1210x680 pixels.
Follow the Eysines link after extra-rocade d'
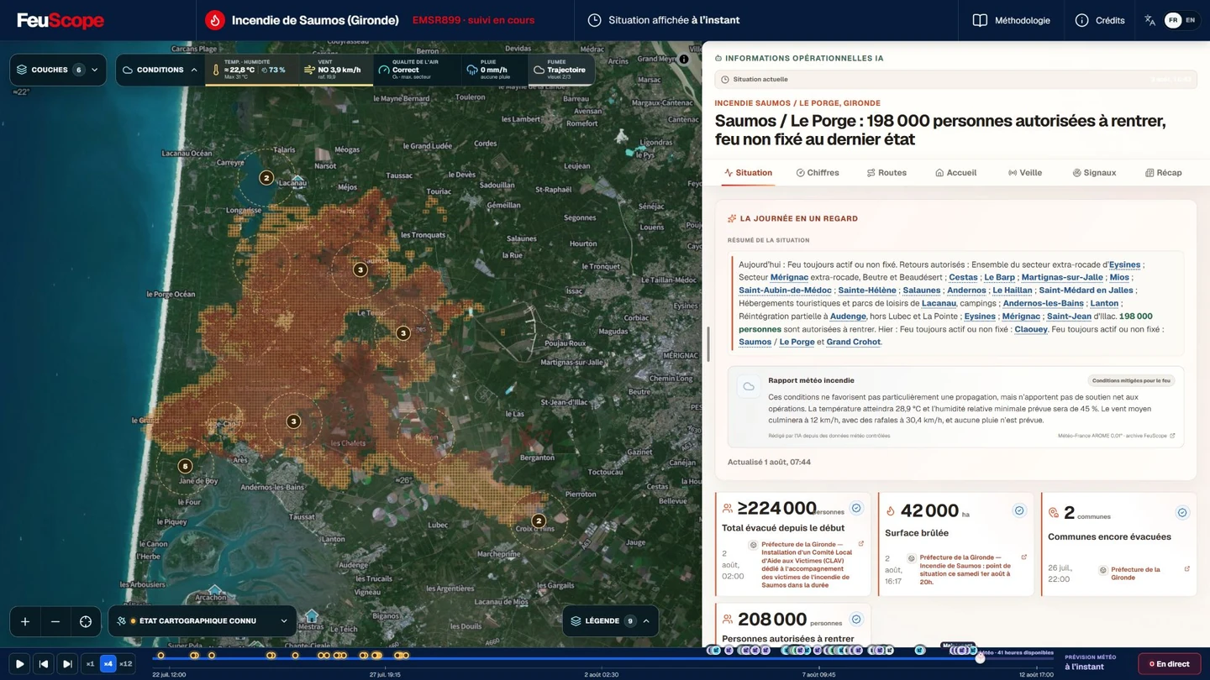pos(1124,264)
